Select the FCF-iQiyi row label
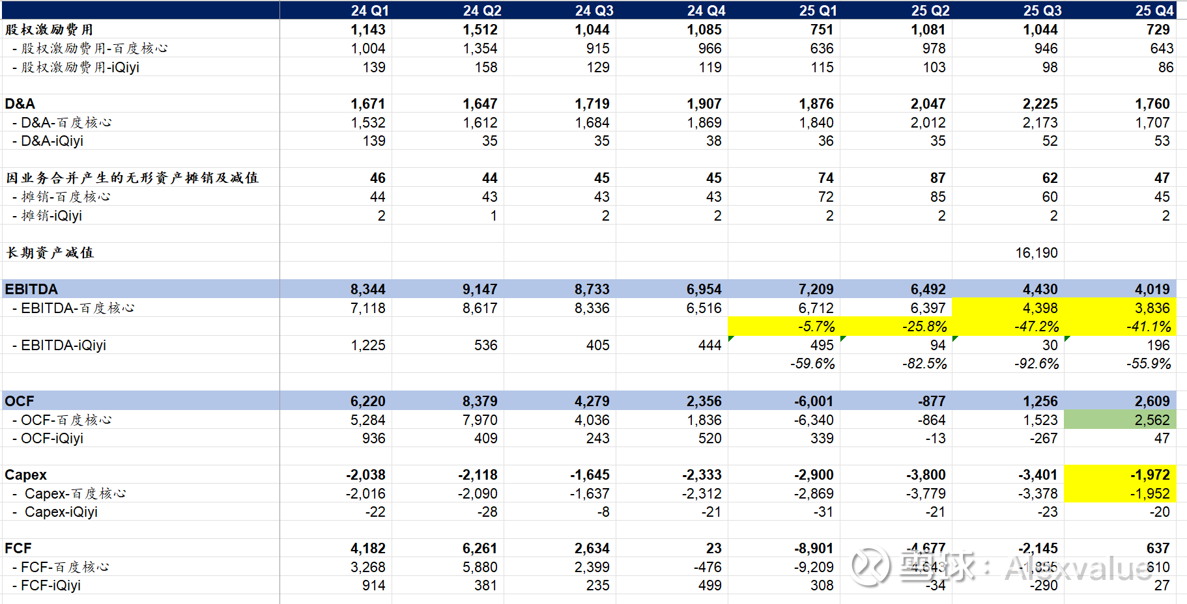This screenshot has width=1187, height=604. [x=46, y=585]
